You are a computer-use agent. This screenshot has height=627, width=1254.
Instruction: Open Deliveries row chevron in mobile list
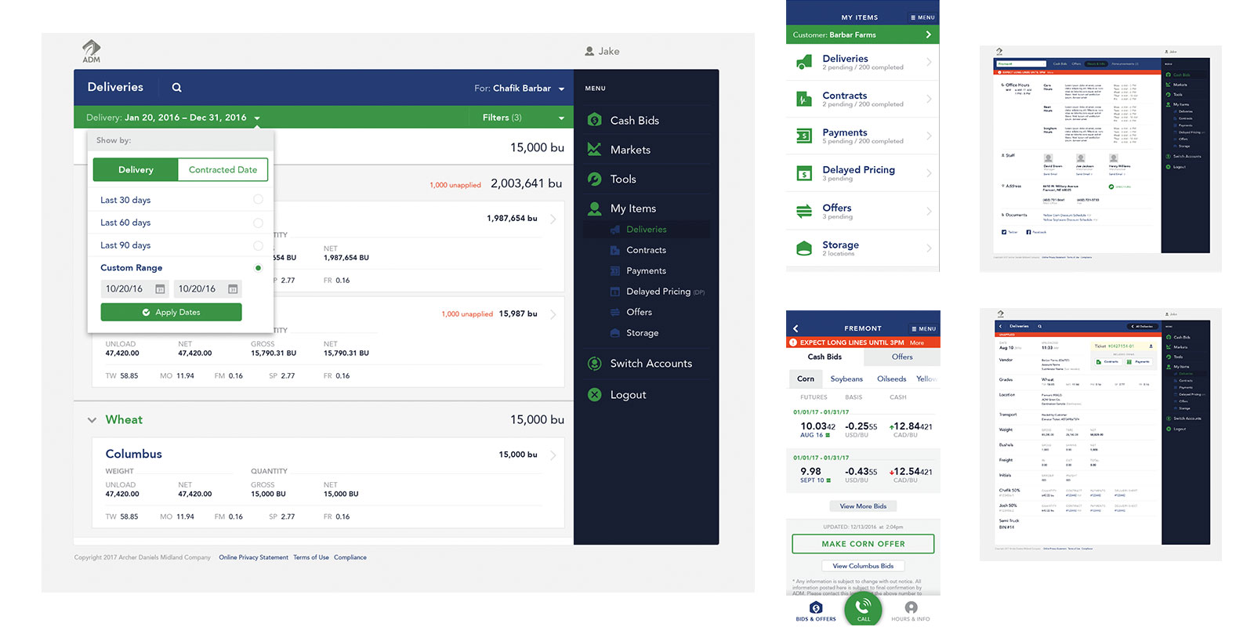[x=930, y=62]
